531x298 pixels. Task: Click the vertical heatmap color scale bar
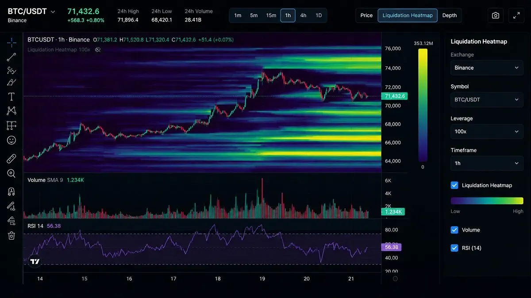coord(423,105)
